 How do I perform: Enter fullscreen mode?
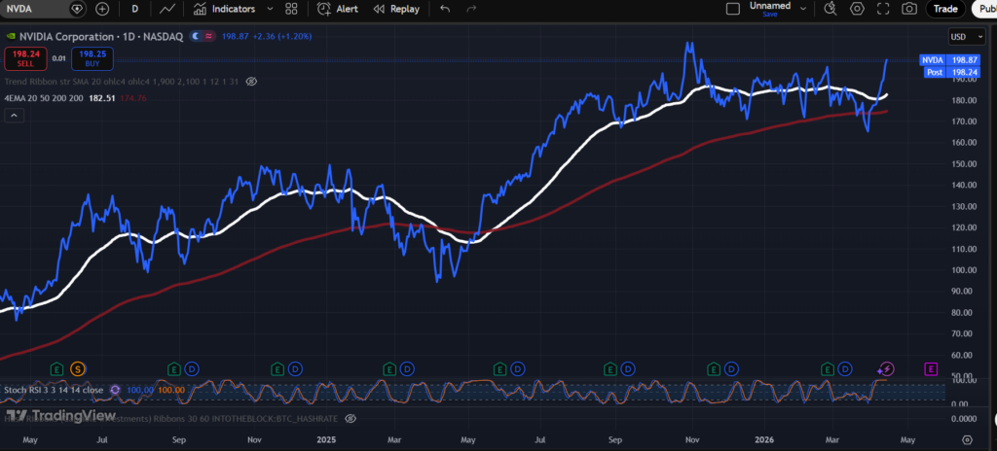(x=883, y=9)
